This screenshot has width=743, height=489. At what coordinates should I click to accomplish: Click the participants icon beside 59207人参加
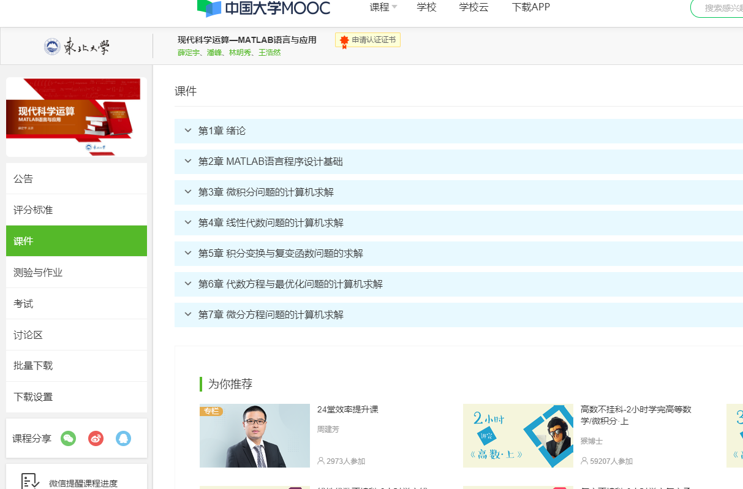[x=584, y=461]
